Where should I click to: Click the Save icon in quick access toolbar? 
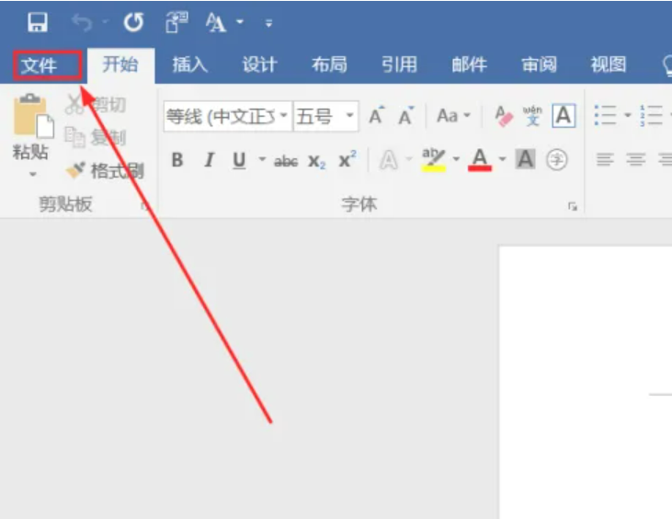click(x=38, y=22)
